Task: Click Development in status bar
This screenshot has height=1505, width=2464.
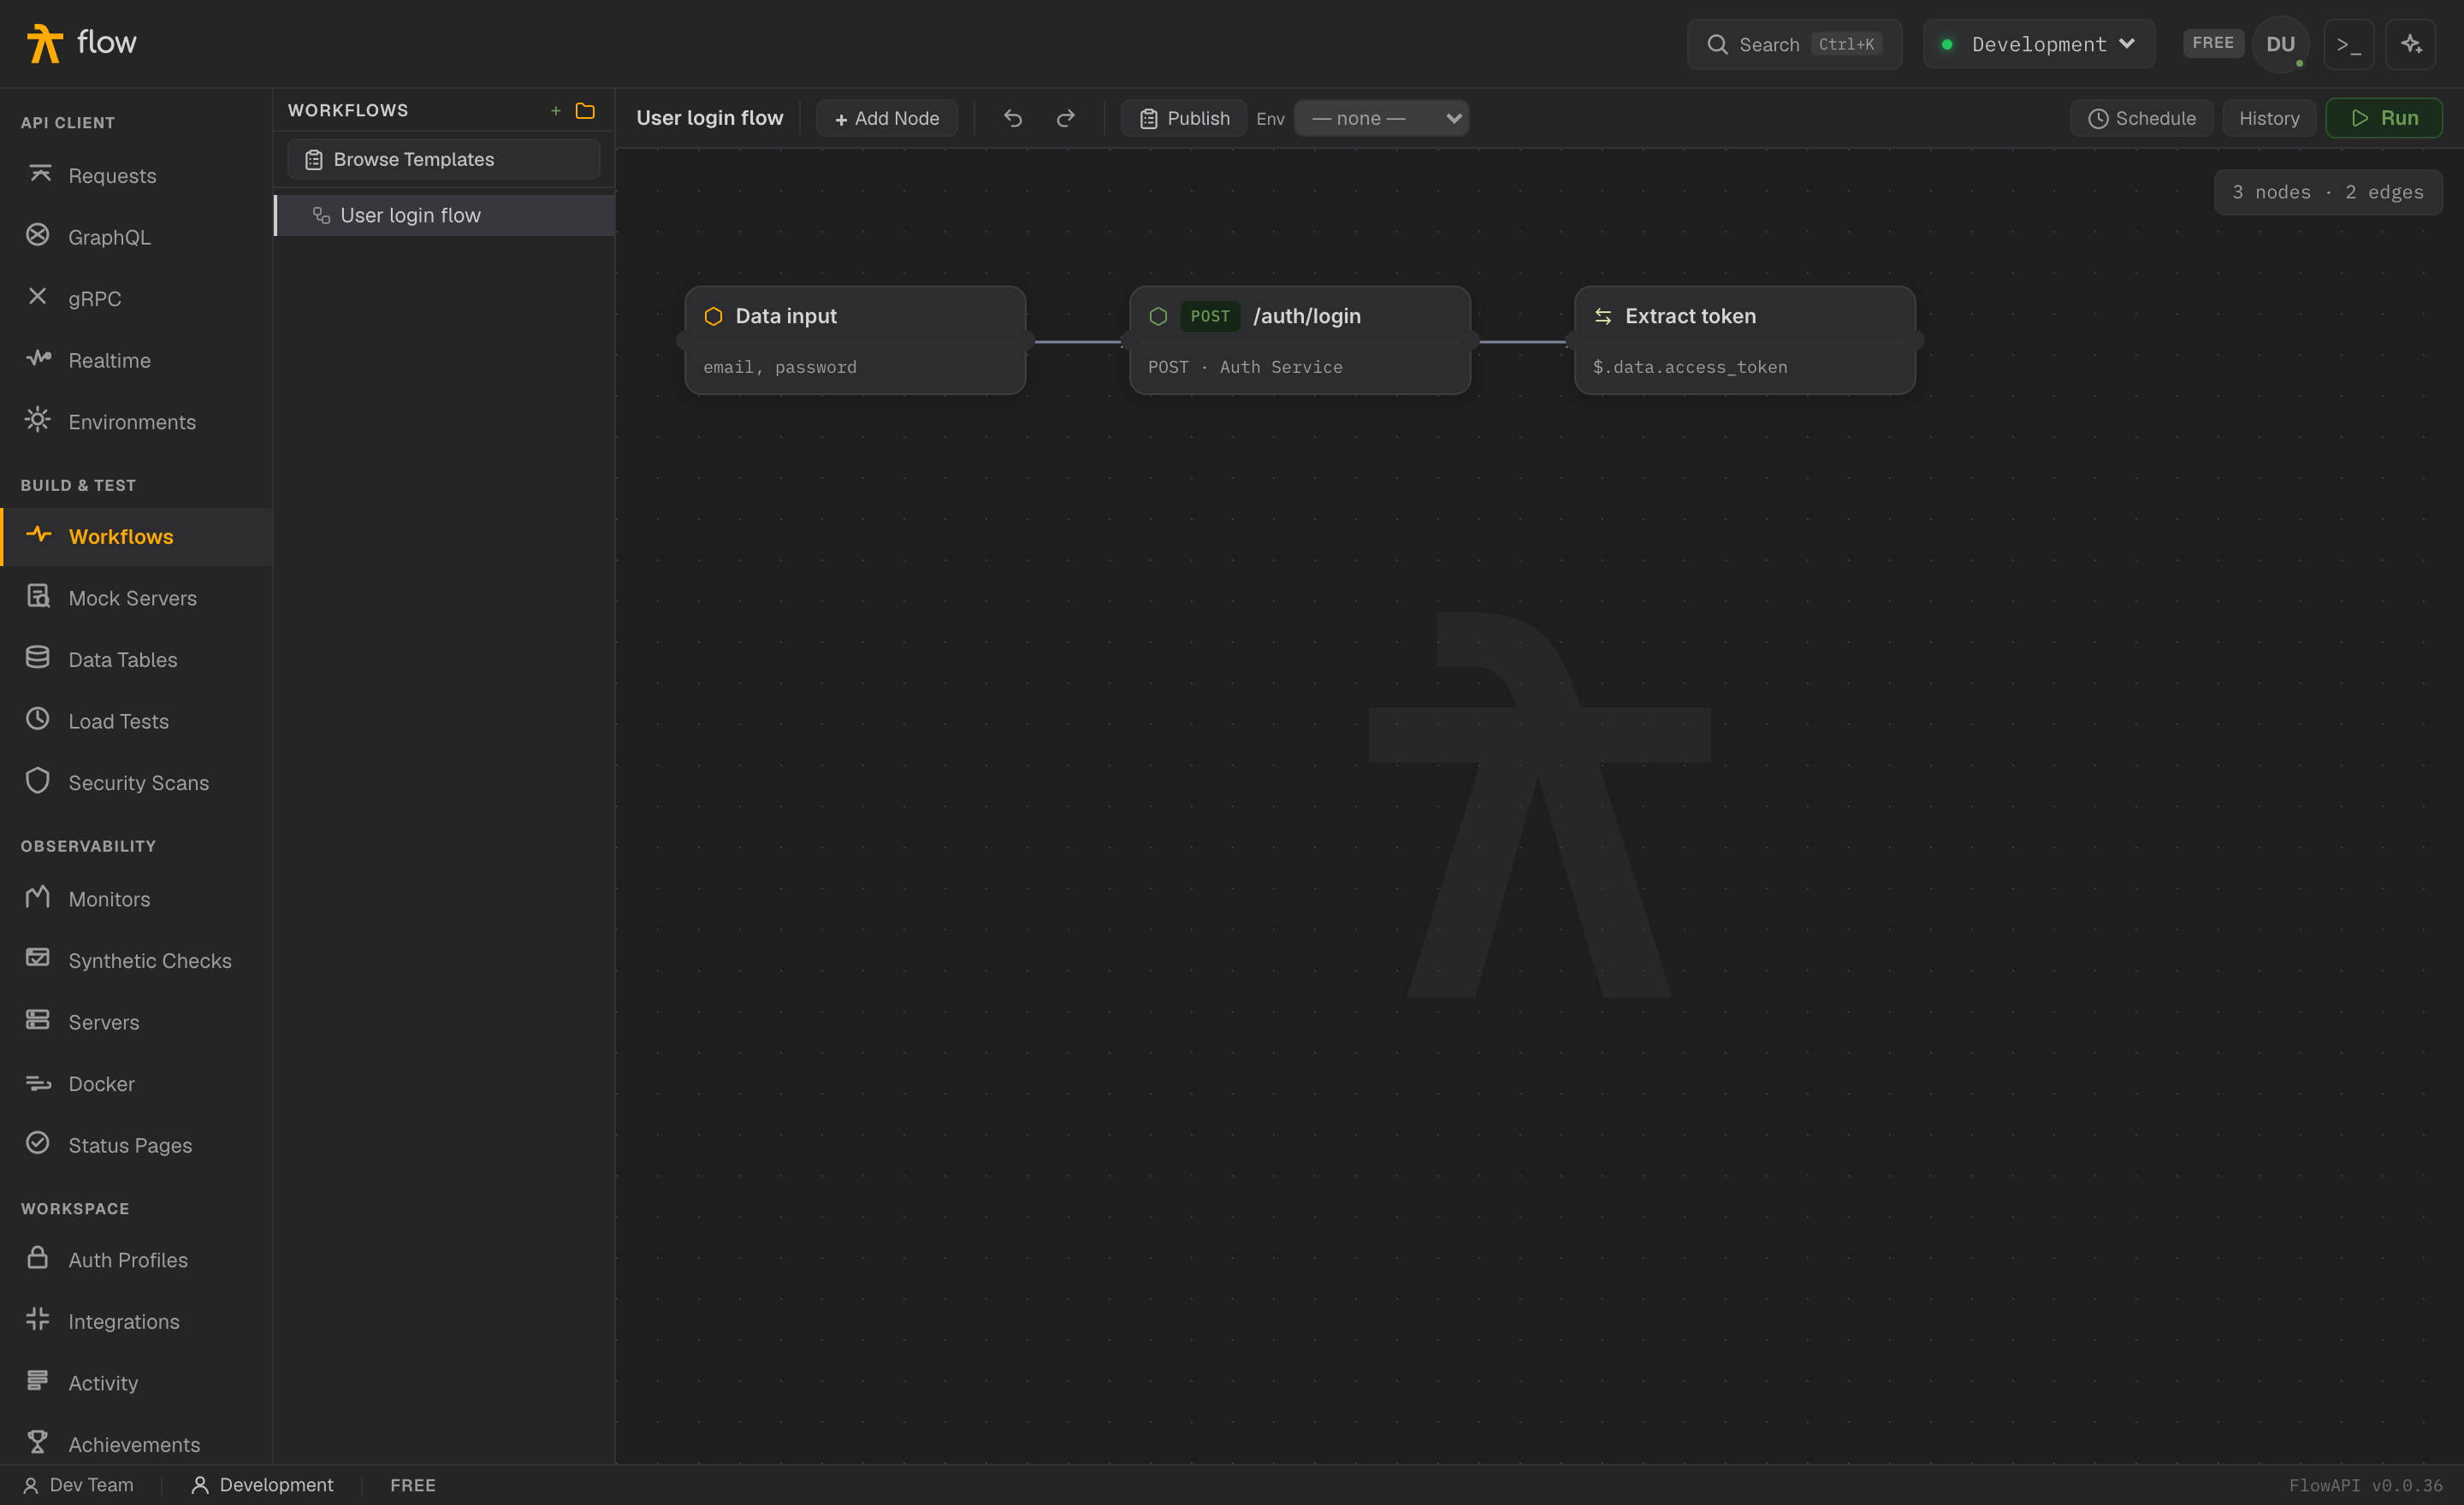Action: pyautogui.click(x=262, y=1485)
